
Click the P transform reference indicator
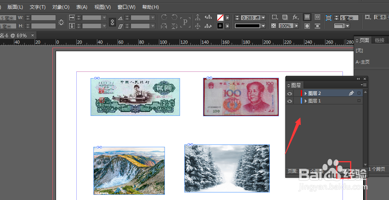(185, 22)
